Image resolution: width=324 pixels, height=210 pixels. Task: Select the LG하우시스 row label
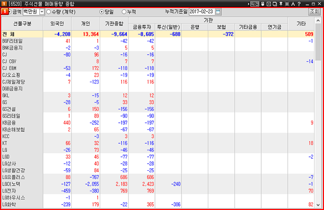[x=13, y=198]
